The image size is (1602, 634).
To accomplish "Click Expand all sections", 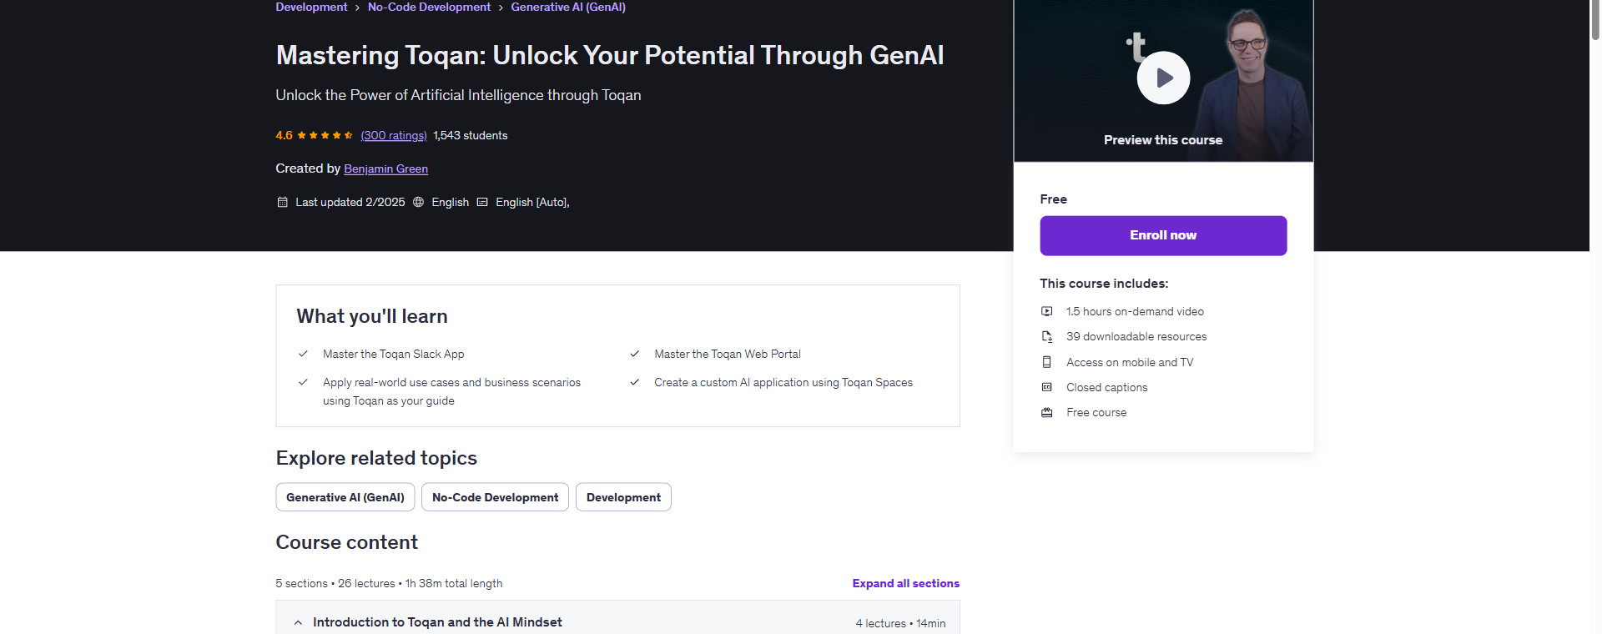I will (x=905, y=583).
